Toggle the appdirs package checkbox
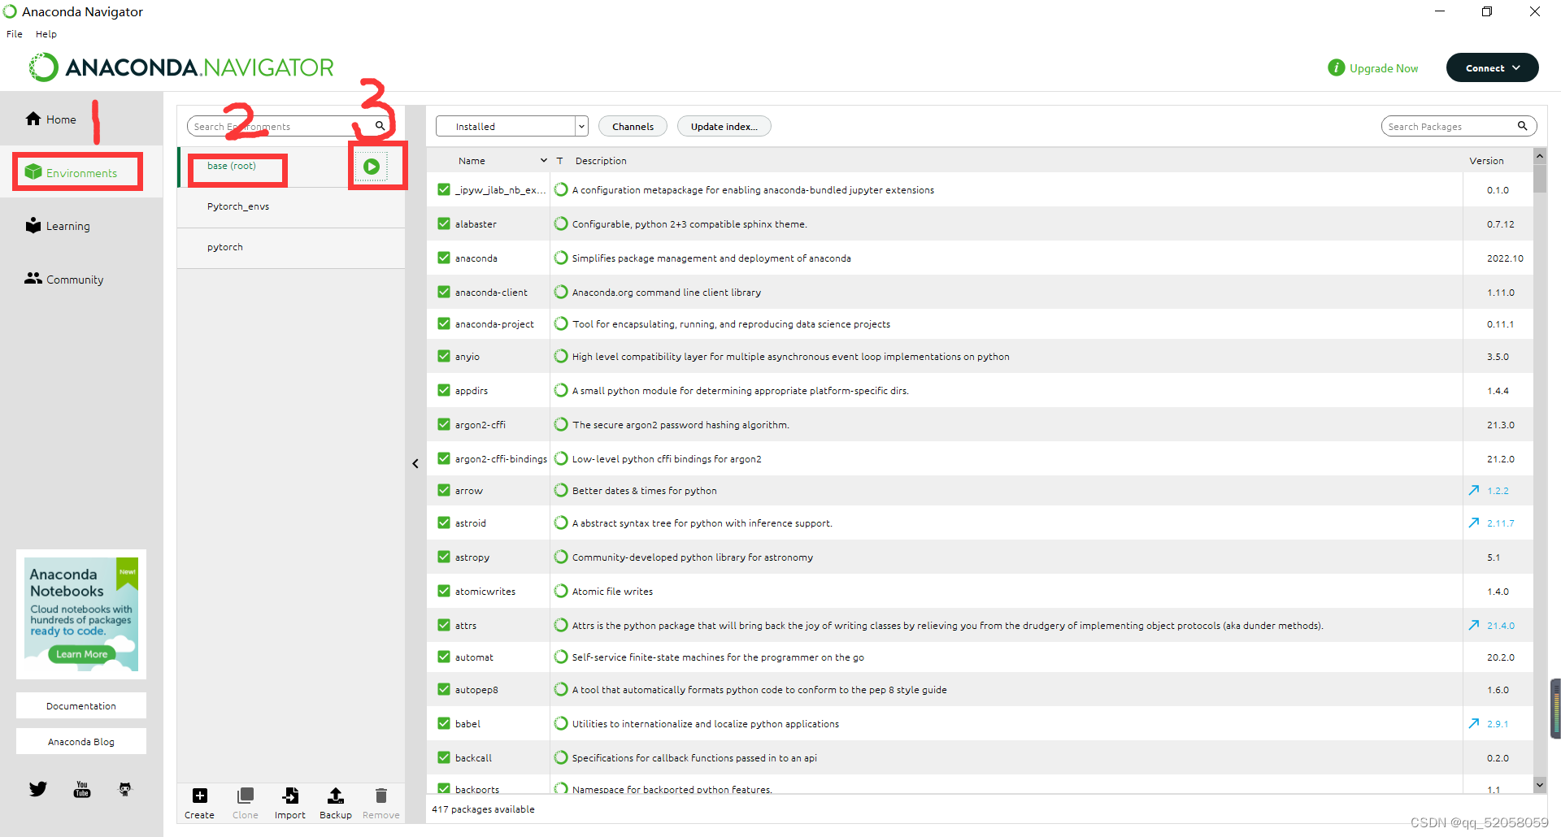 pos(444,390)
